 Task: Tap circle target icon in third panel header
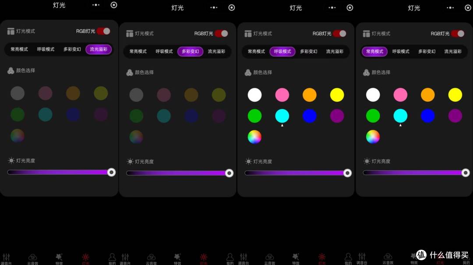pos(350,7)
